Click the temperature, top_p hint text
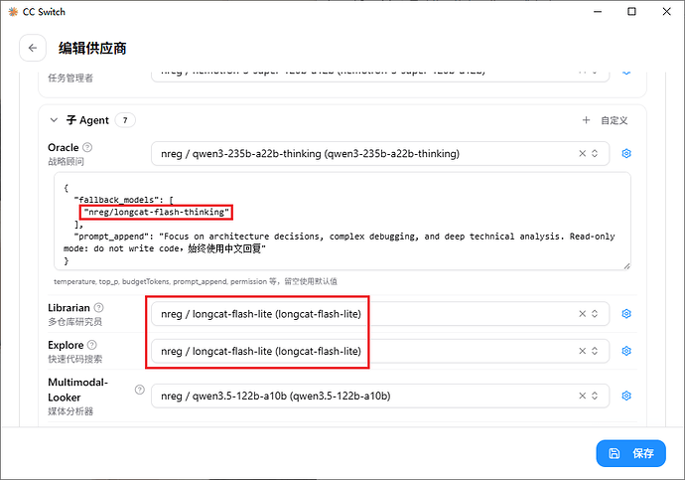The width and height of the screenshot is (685, 480). coord(196,281)
